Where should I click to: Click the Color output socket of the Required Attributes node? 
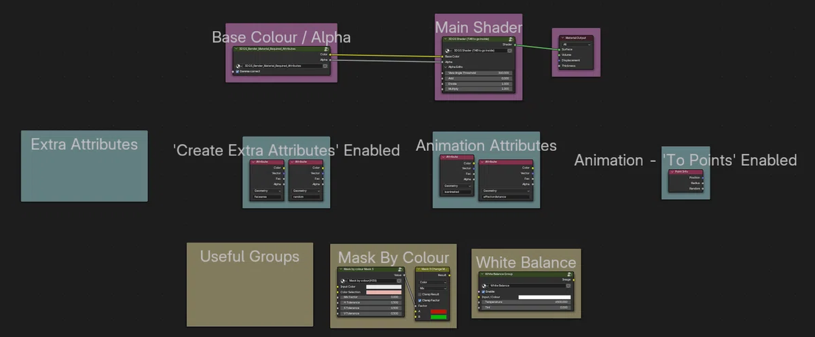coord(330,54)
